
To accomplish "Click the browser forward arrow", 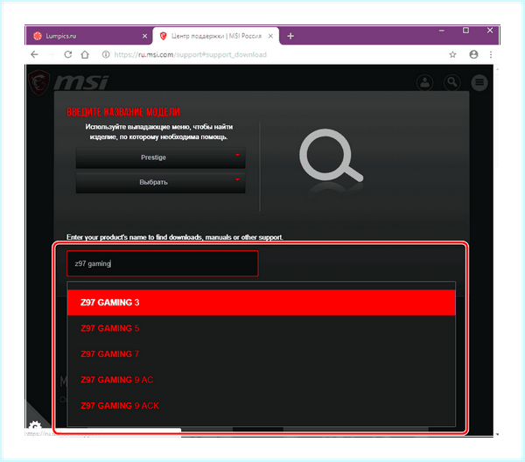I will [52, 54].
